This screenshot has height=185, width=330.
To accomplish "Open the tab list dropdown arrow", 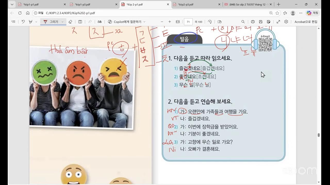I will click(x=12, y=4).
